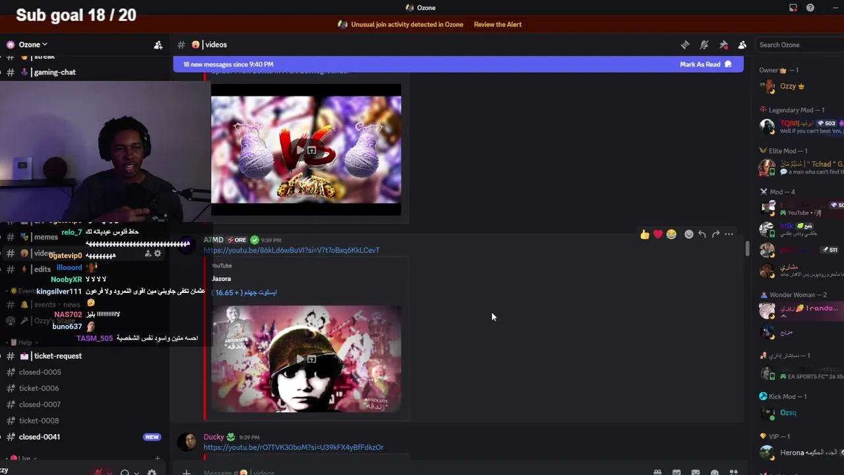React with laughing emoji
The width and height of the screenshot is (844, 475).
click(x=671, y=234)
